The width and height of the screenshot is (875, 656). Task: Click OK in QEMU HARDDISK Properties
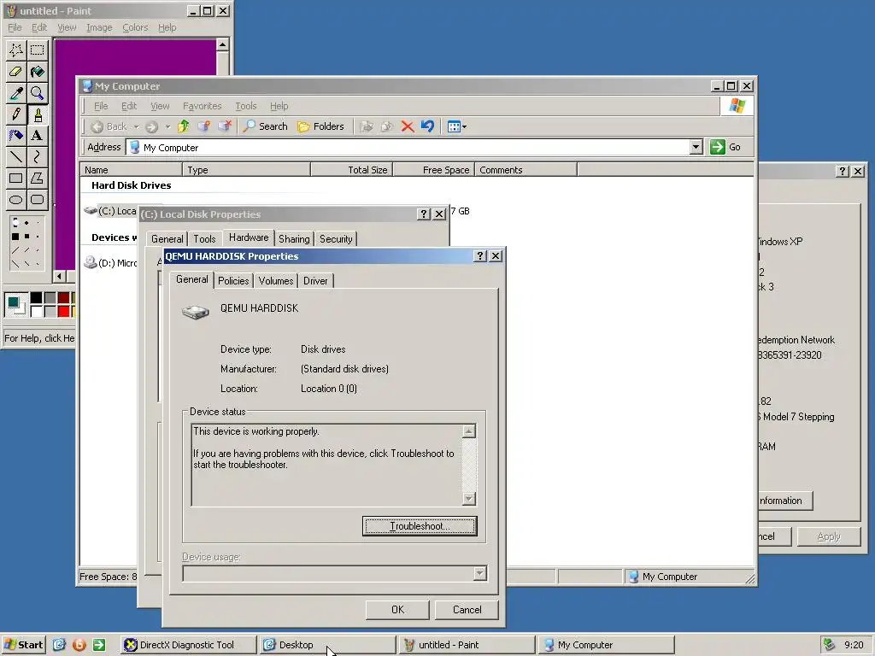point(397,610)
